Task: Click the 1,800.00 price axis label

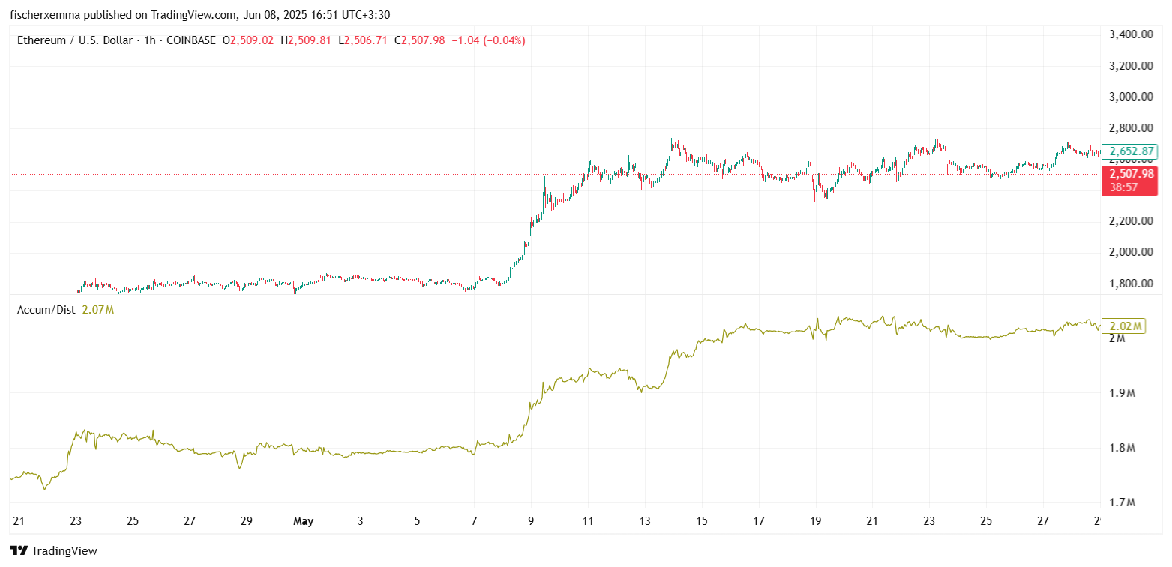Action: (1131, 283)
